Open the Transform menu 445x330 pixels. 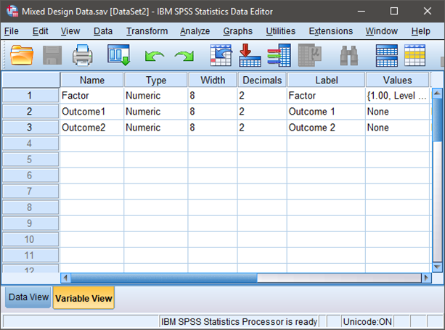click(x=147, y=31)
